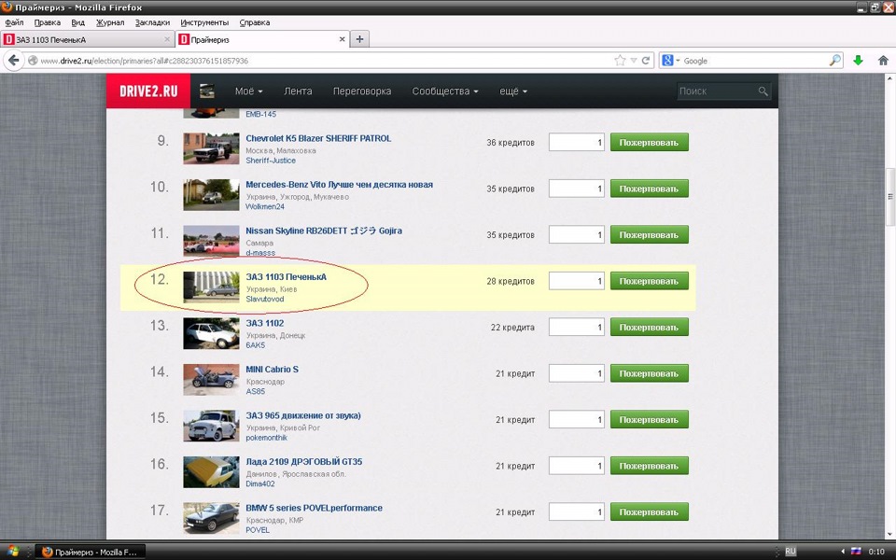Open the Правка menu
Screen dimensions: 896x560
47,22
